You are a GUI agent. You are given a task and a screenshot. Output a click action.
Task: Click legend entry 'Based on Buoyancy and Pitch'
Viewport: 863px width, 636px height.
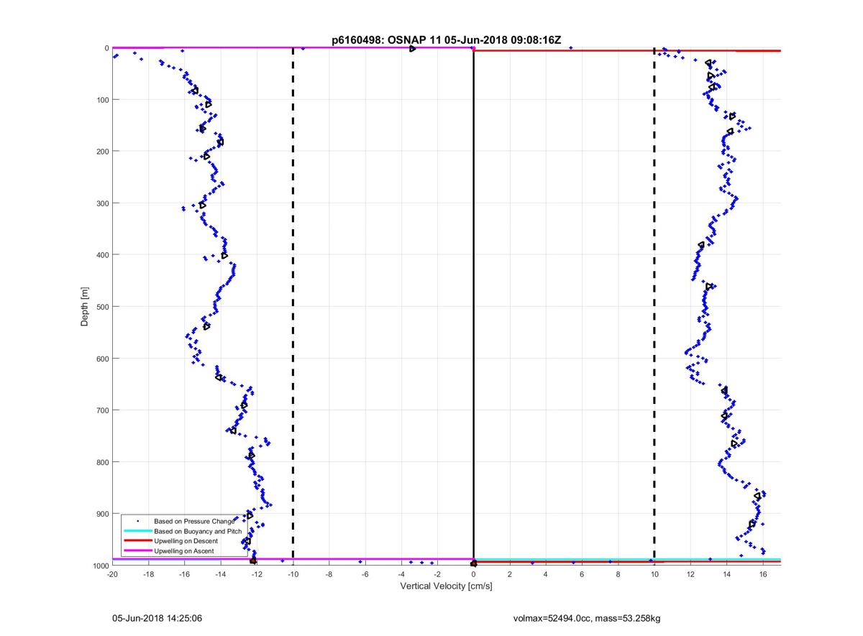click(198, 530)
